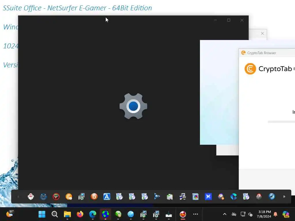Click the CryptoTab installation progress bar
295x221 pixels.
(x=281, y=122)
